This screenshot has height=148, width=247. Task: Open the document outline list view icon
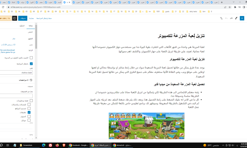(221, 18)
